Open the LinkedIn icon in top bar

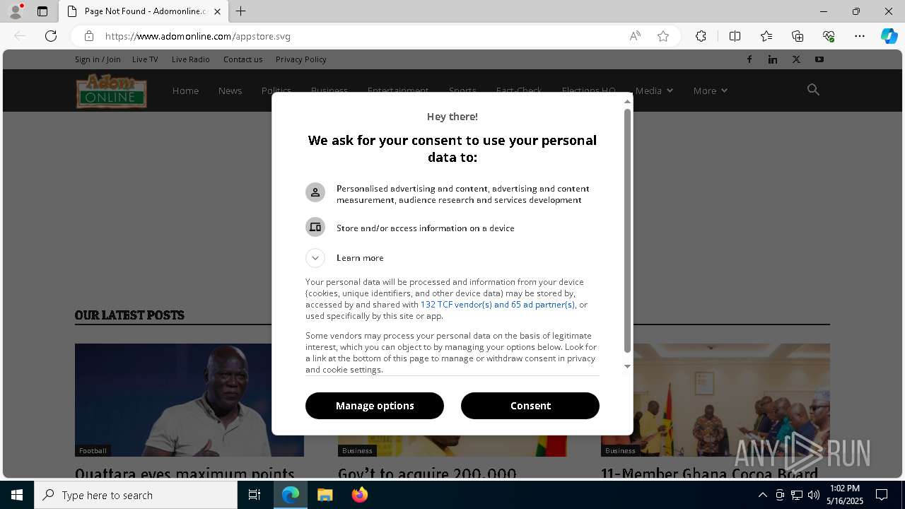pos(773,59)
